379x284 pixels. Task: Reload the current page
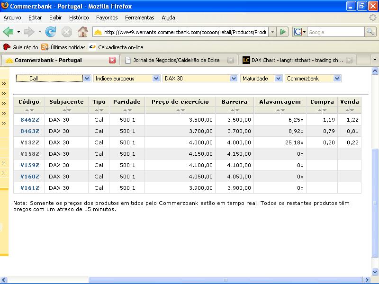(x=51, y=32)
